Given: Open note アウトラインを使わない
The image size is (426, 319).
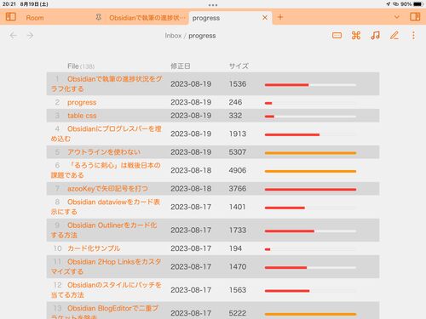Looking at the screenshot, I should click(x=104, y=152).
